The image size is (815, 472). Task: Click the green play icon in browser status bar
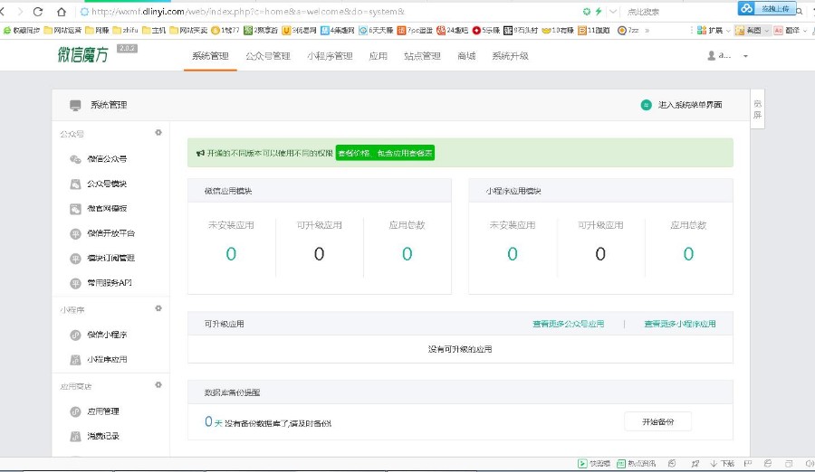(582, 464)
